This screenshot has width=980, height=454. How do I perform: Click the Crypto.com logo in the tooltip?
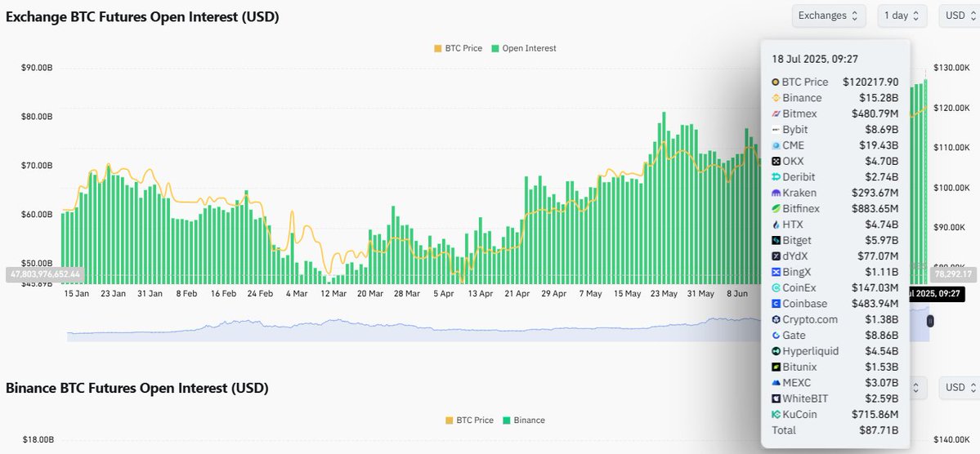[776, 319]
